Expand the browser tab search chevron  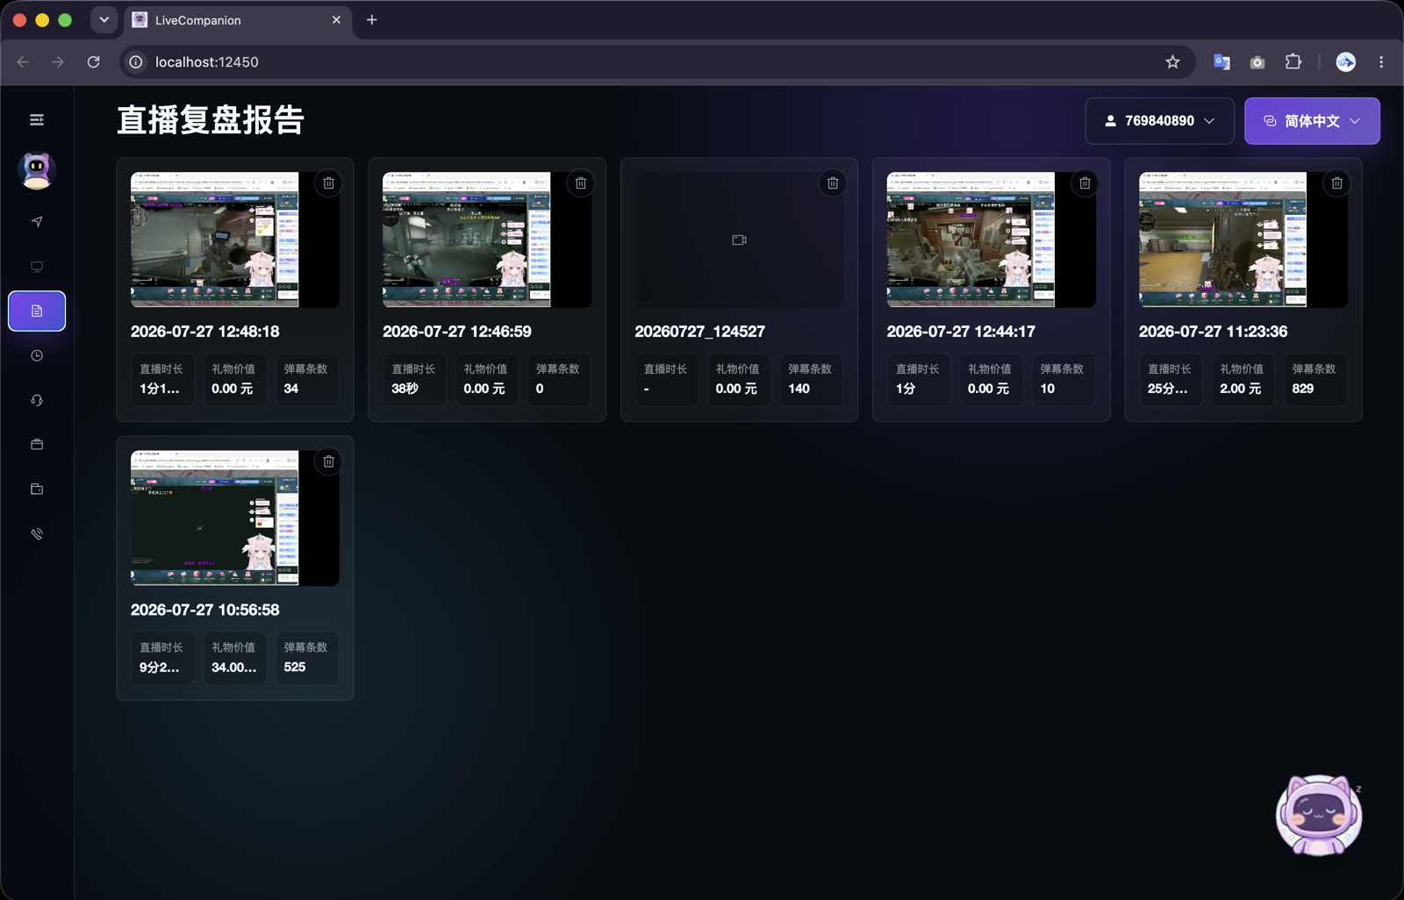104,19
